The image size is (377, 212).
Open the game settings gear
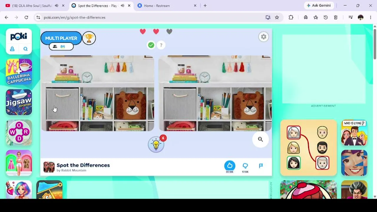[264, 37]
